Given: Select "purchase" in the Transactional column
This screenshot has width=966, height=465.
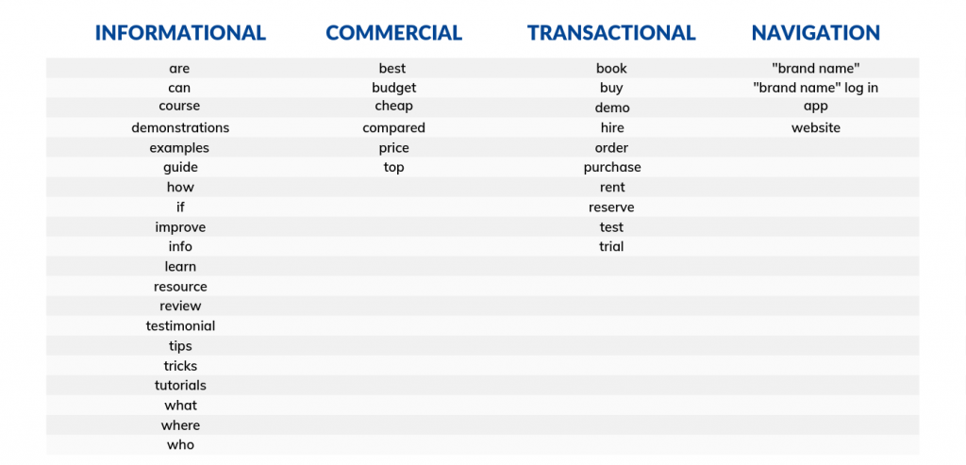Looking at the screenshot, I should pyautogui.click(x=611, y=167).
